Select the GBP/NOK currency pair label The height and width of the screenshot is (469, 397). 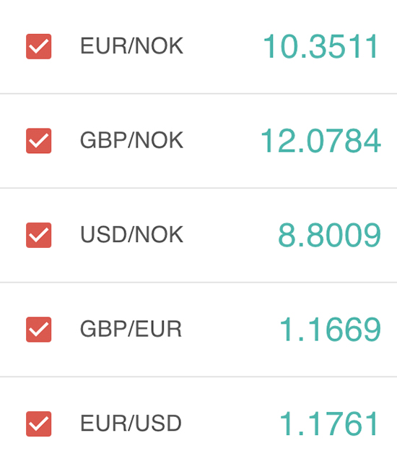(131, 140)
